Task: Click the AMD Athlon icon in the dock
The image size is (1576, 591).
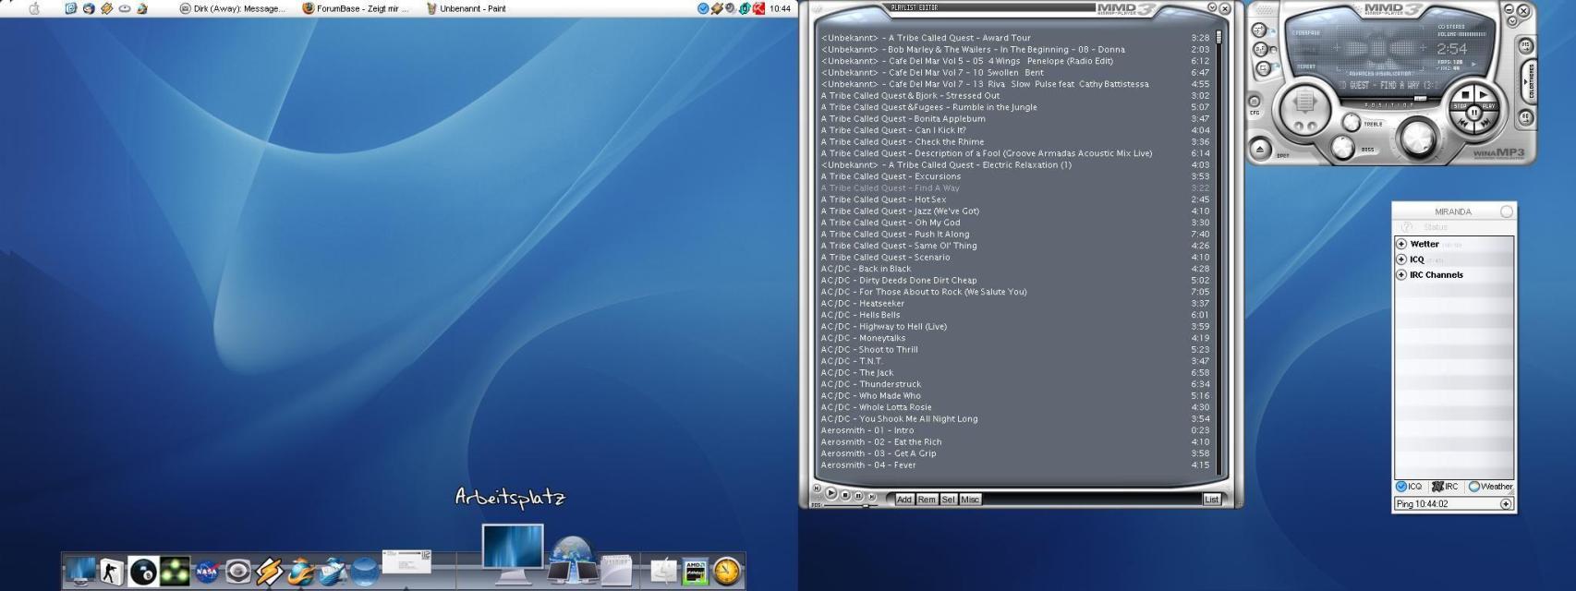Action: coord(696,573)
